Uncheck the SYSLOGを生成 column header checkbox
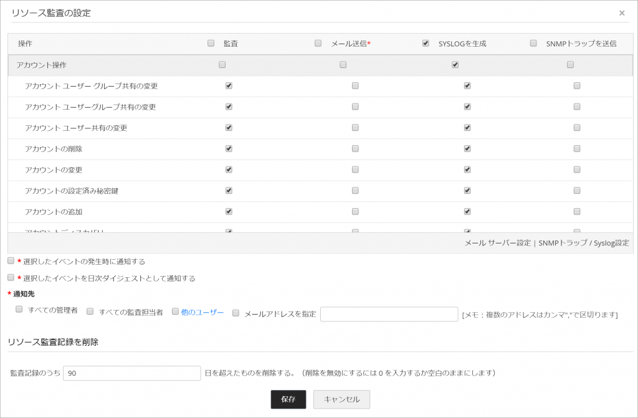The height and width of the screenshot is (418, 638). 426,43
